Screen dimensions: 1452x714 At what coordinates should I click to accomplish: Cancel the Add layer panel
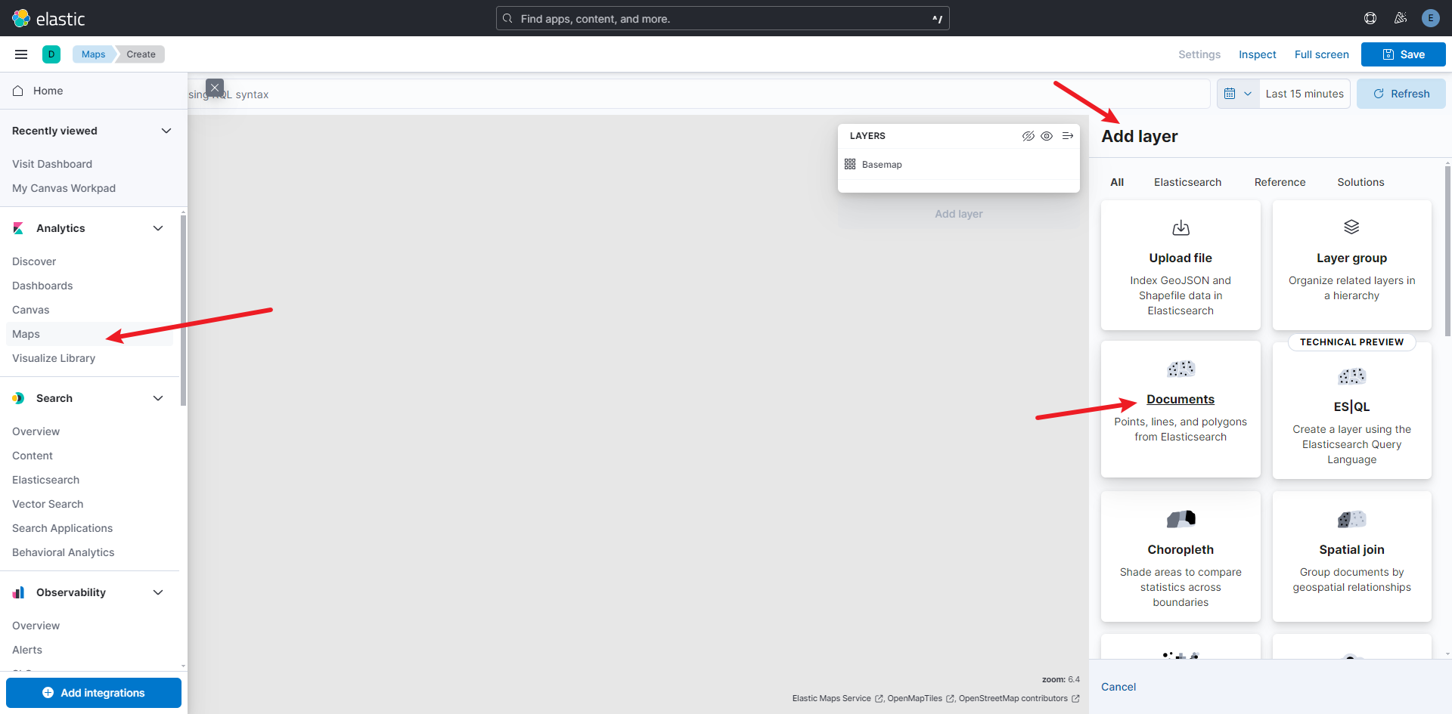click(1118, 687)
